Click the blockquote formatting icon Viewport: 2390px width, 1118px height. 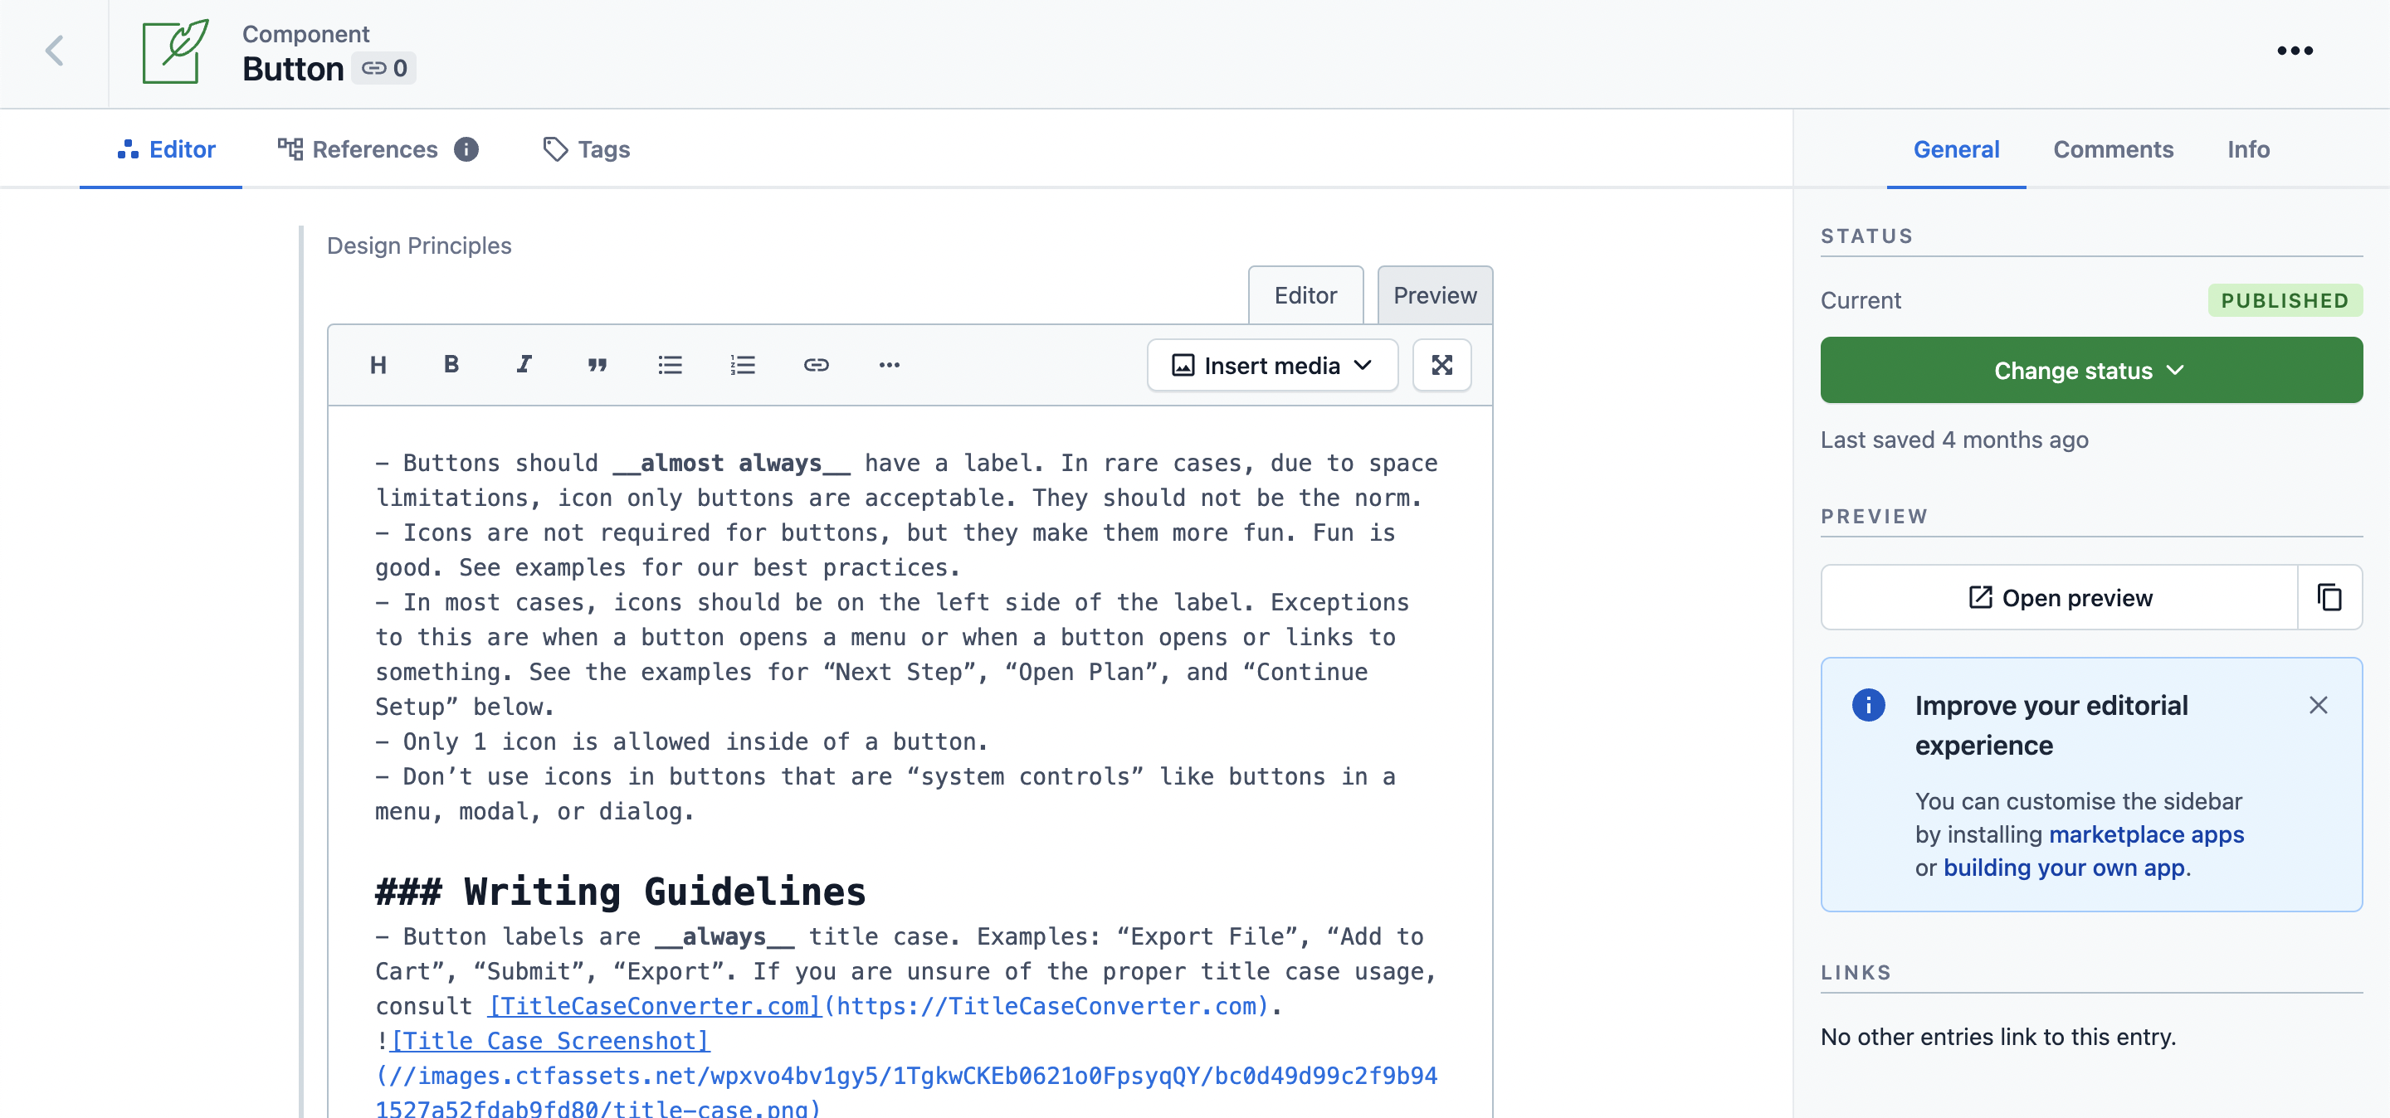[x=597, y=364]
